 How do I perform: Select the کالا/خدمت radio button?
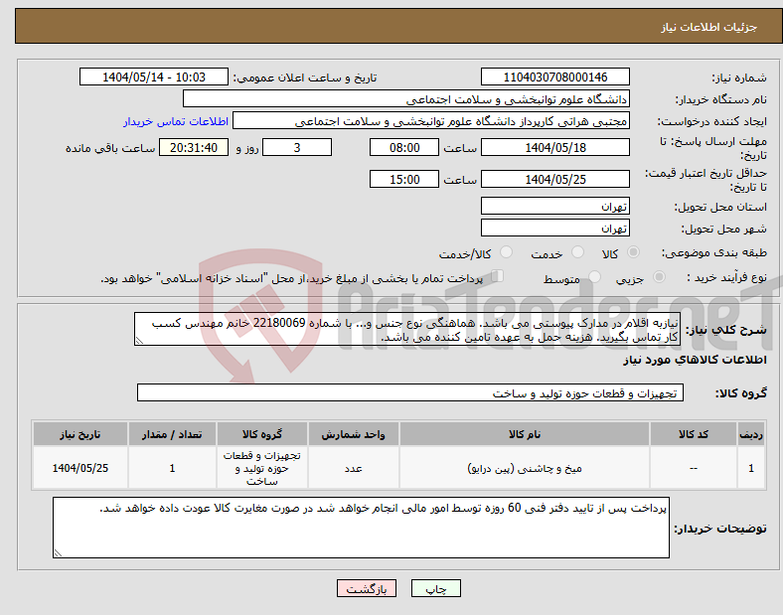point(507,252)
